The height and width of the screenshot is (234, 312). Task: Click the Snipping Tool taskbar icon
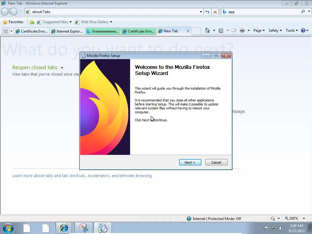(84, 228)
